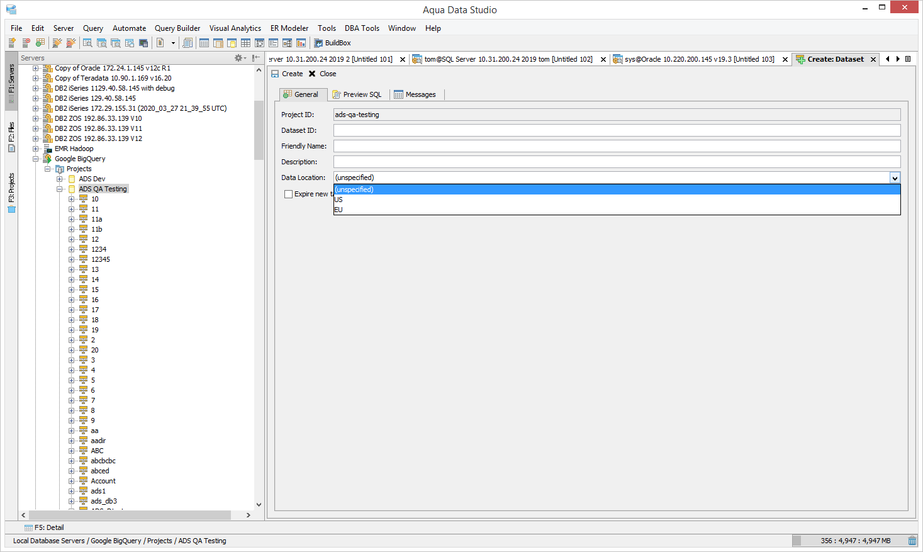Switch to the Preview SQL tab
Image resolution: width=923 pixels, height=552 pixels.
click(357, 94)
